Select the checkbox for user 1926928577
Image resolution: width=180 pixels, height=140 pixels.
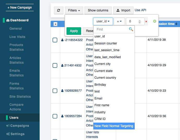[x=55, y=91]
